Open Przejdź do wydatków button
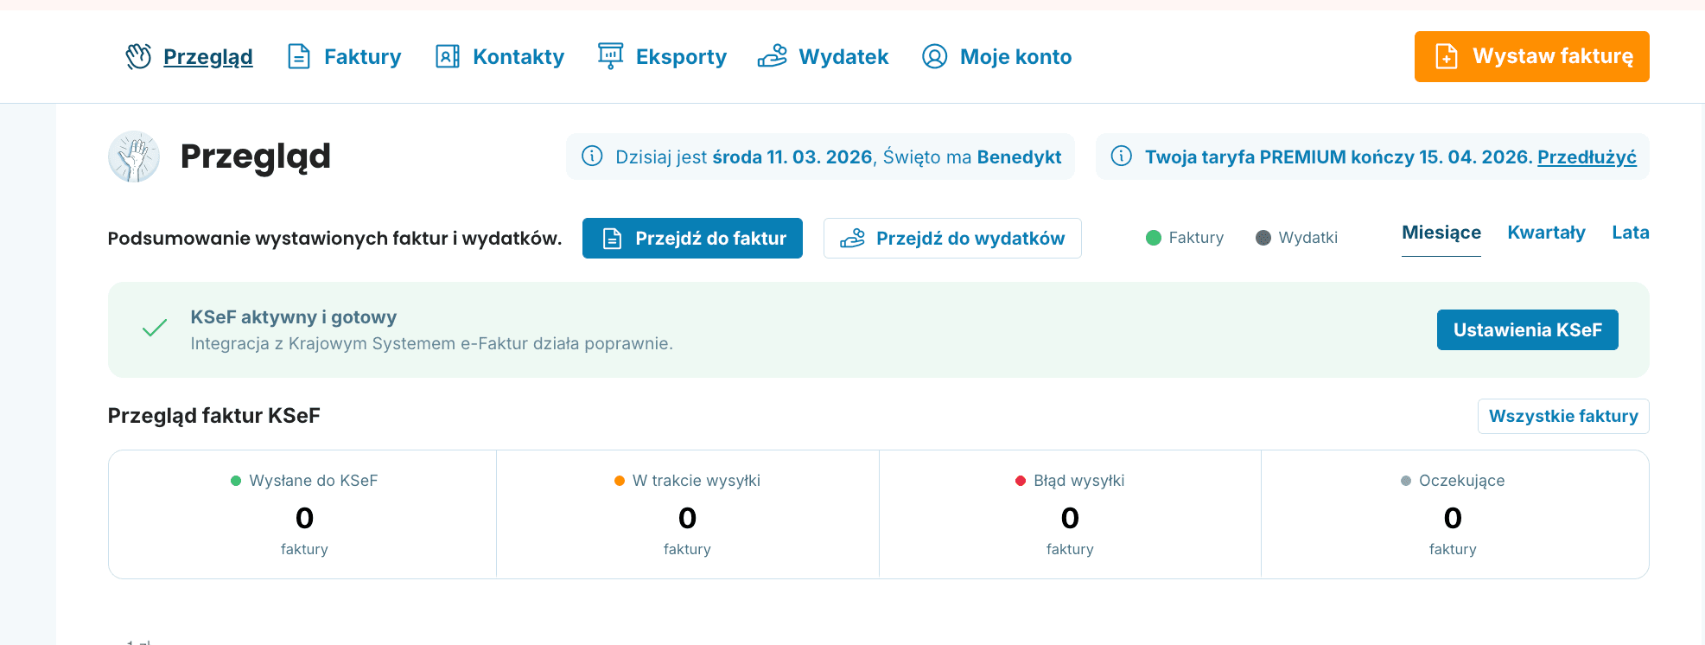The height and width of the screenshot is (645, 1705). [x=952, y=239]
